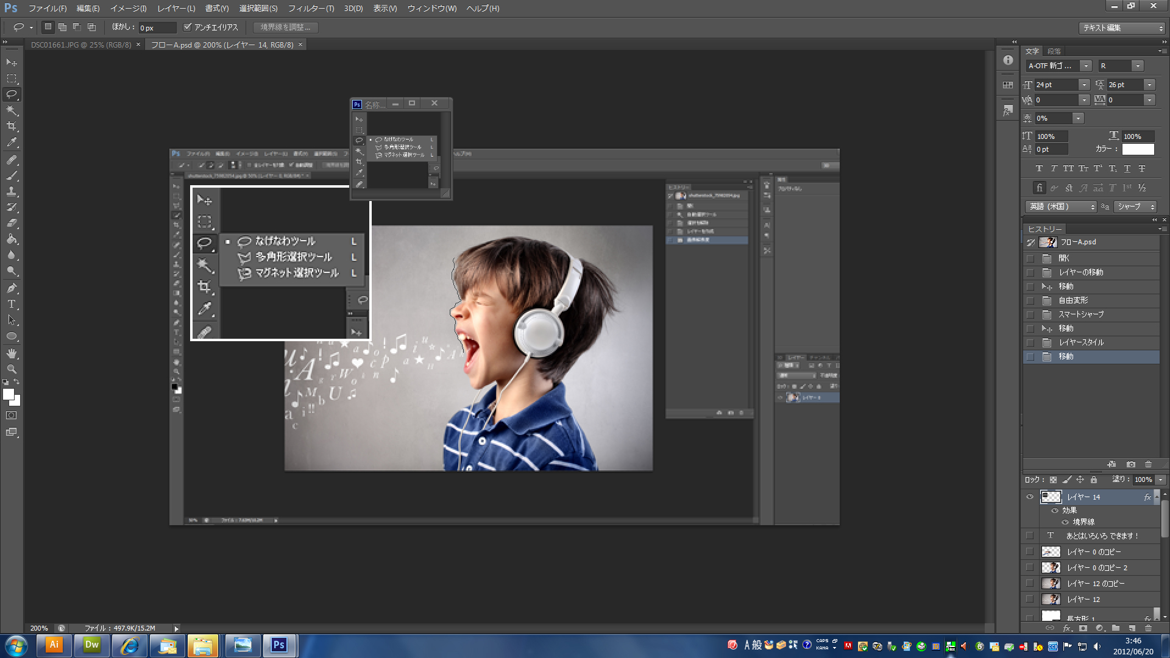Open the 24 pt font size dropdown
The image size is (1170, 658).
point(1084,85)
